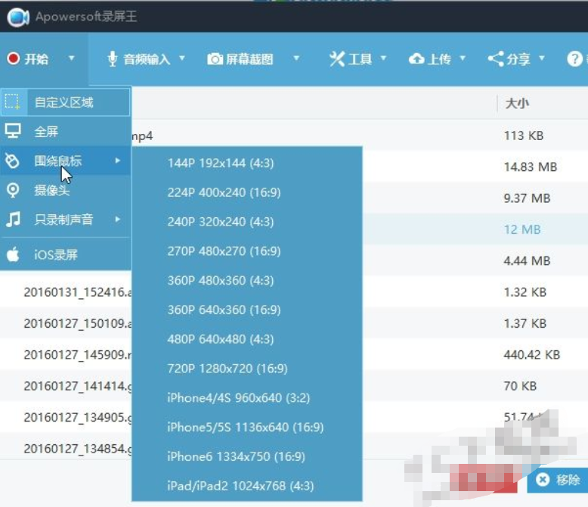
Task: Select 720P 1280x720 (16:9) resolution
Action: tap(247, 369)
